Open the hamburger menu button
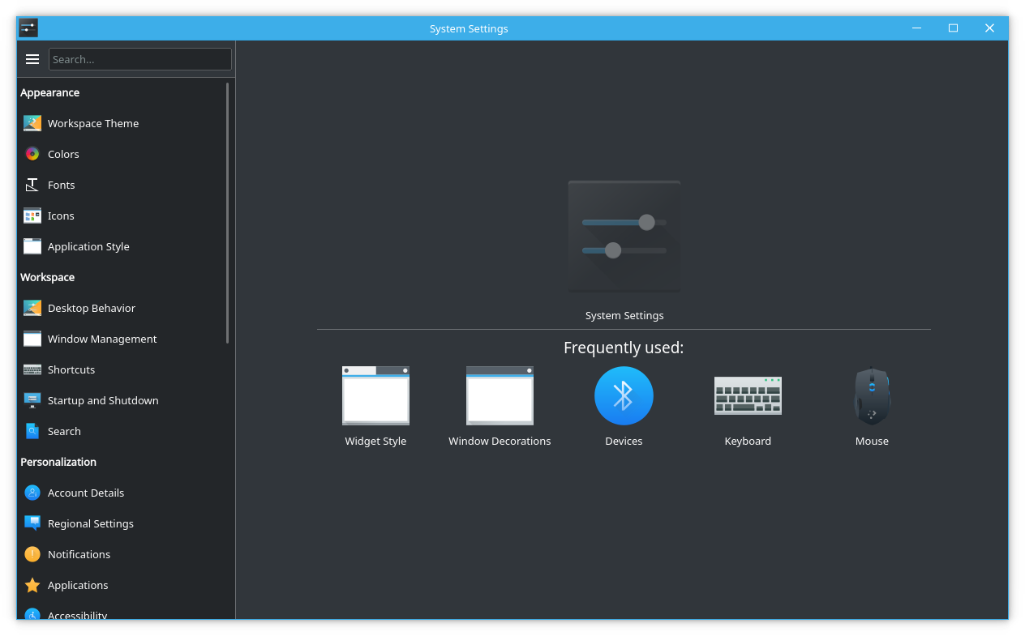Viewport: 1025px width, 636px height. tap(32, 59)
